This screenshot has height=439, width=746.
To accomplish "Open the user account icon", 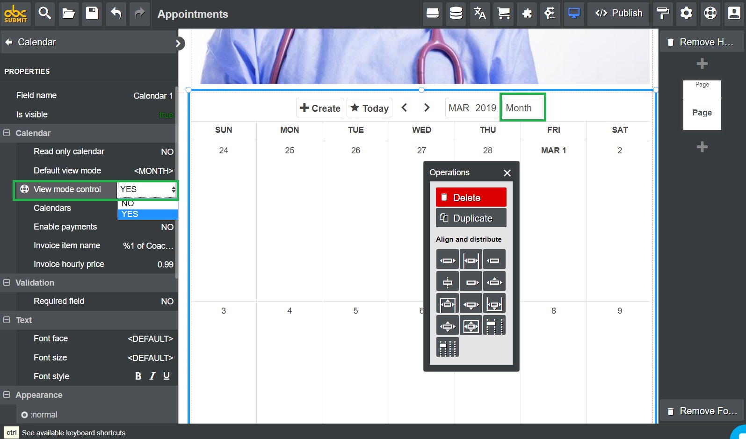I will point(734,14).
